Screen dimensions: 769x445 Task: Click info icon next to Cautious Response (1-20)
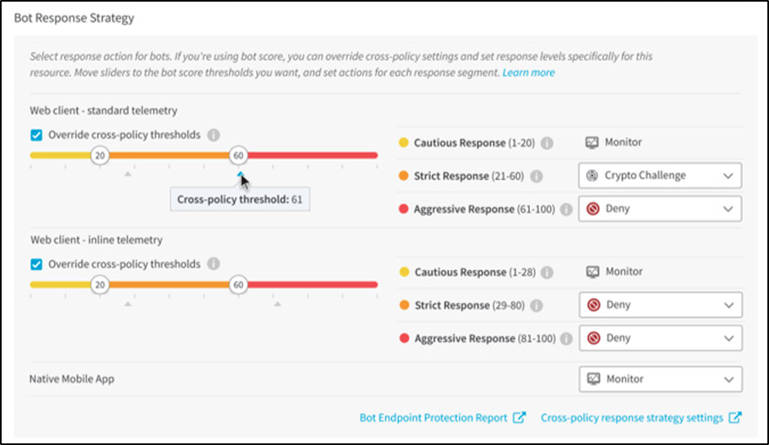pos(547,143)
